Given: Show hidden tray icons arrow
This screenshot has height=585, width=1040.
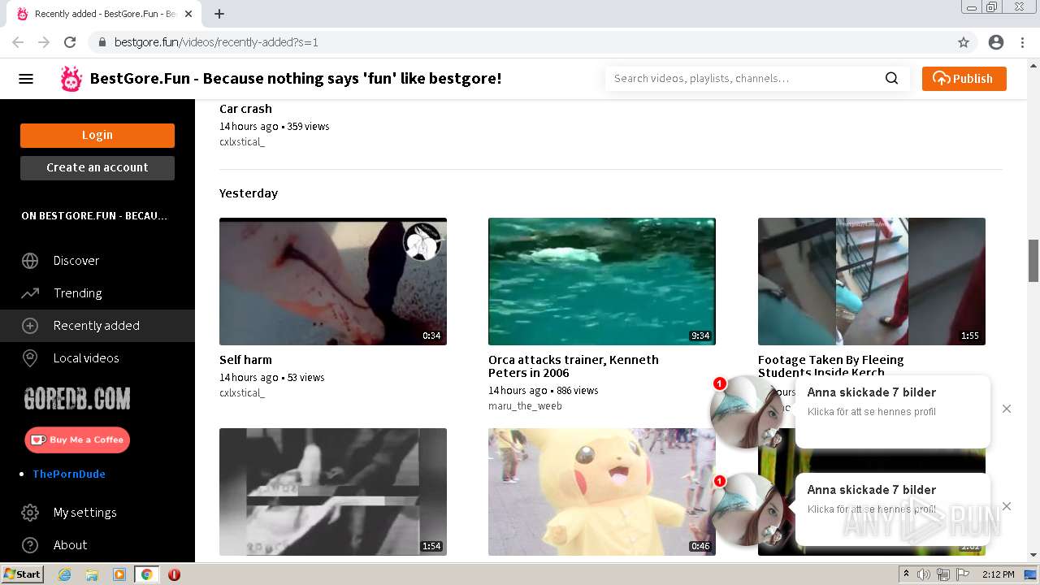Looking at the screenshot, I should (x=906, y=574).
